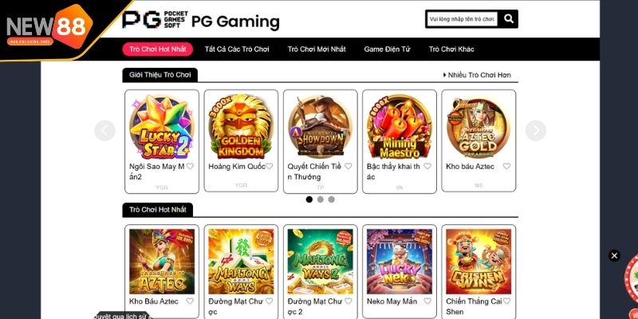Show next games with right carousel arrow
This screenshot has width=638, height=319.
535,131
